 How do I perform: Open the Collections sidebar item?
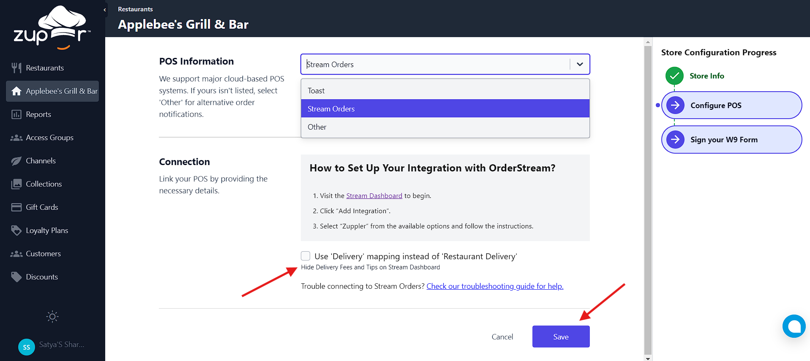(52, 184)
